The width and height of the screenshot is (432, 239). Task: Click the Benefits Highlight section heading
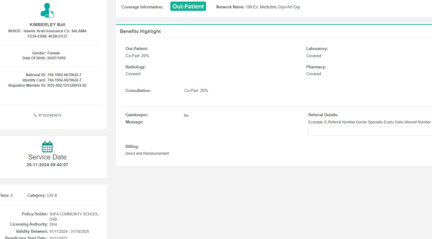click(140, 31)
